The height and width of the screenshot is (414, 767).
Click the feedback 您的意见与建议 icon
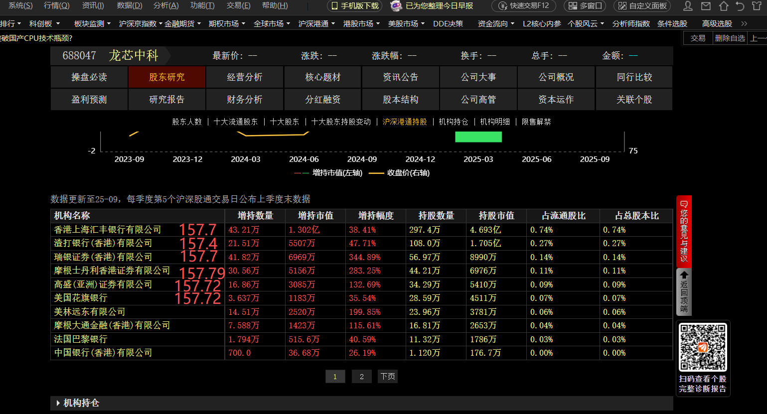[x=684, y=231]
